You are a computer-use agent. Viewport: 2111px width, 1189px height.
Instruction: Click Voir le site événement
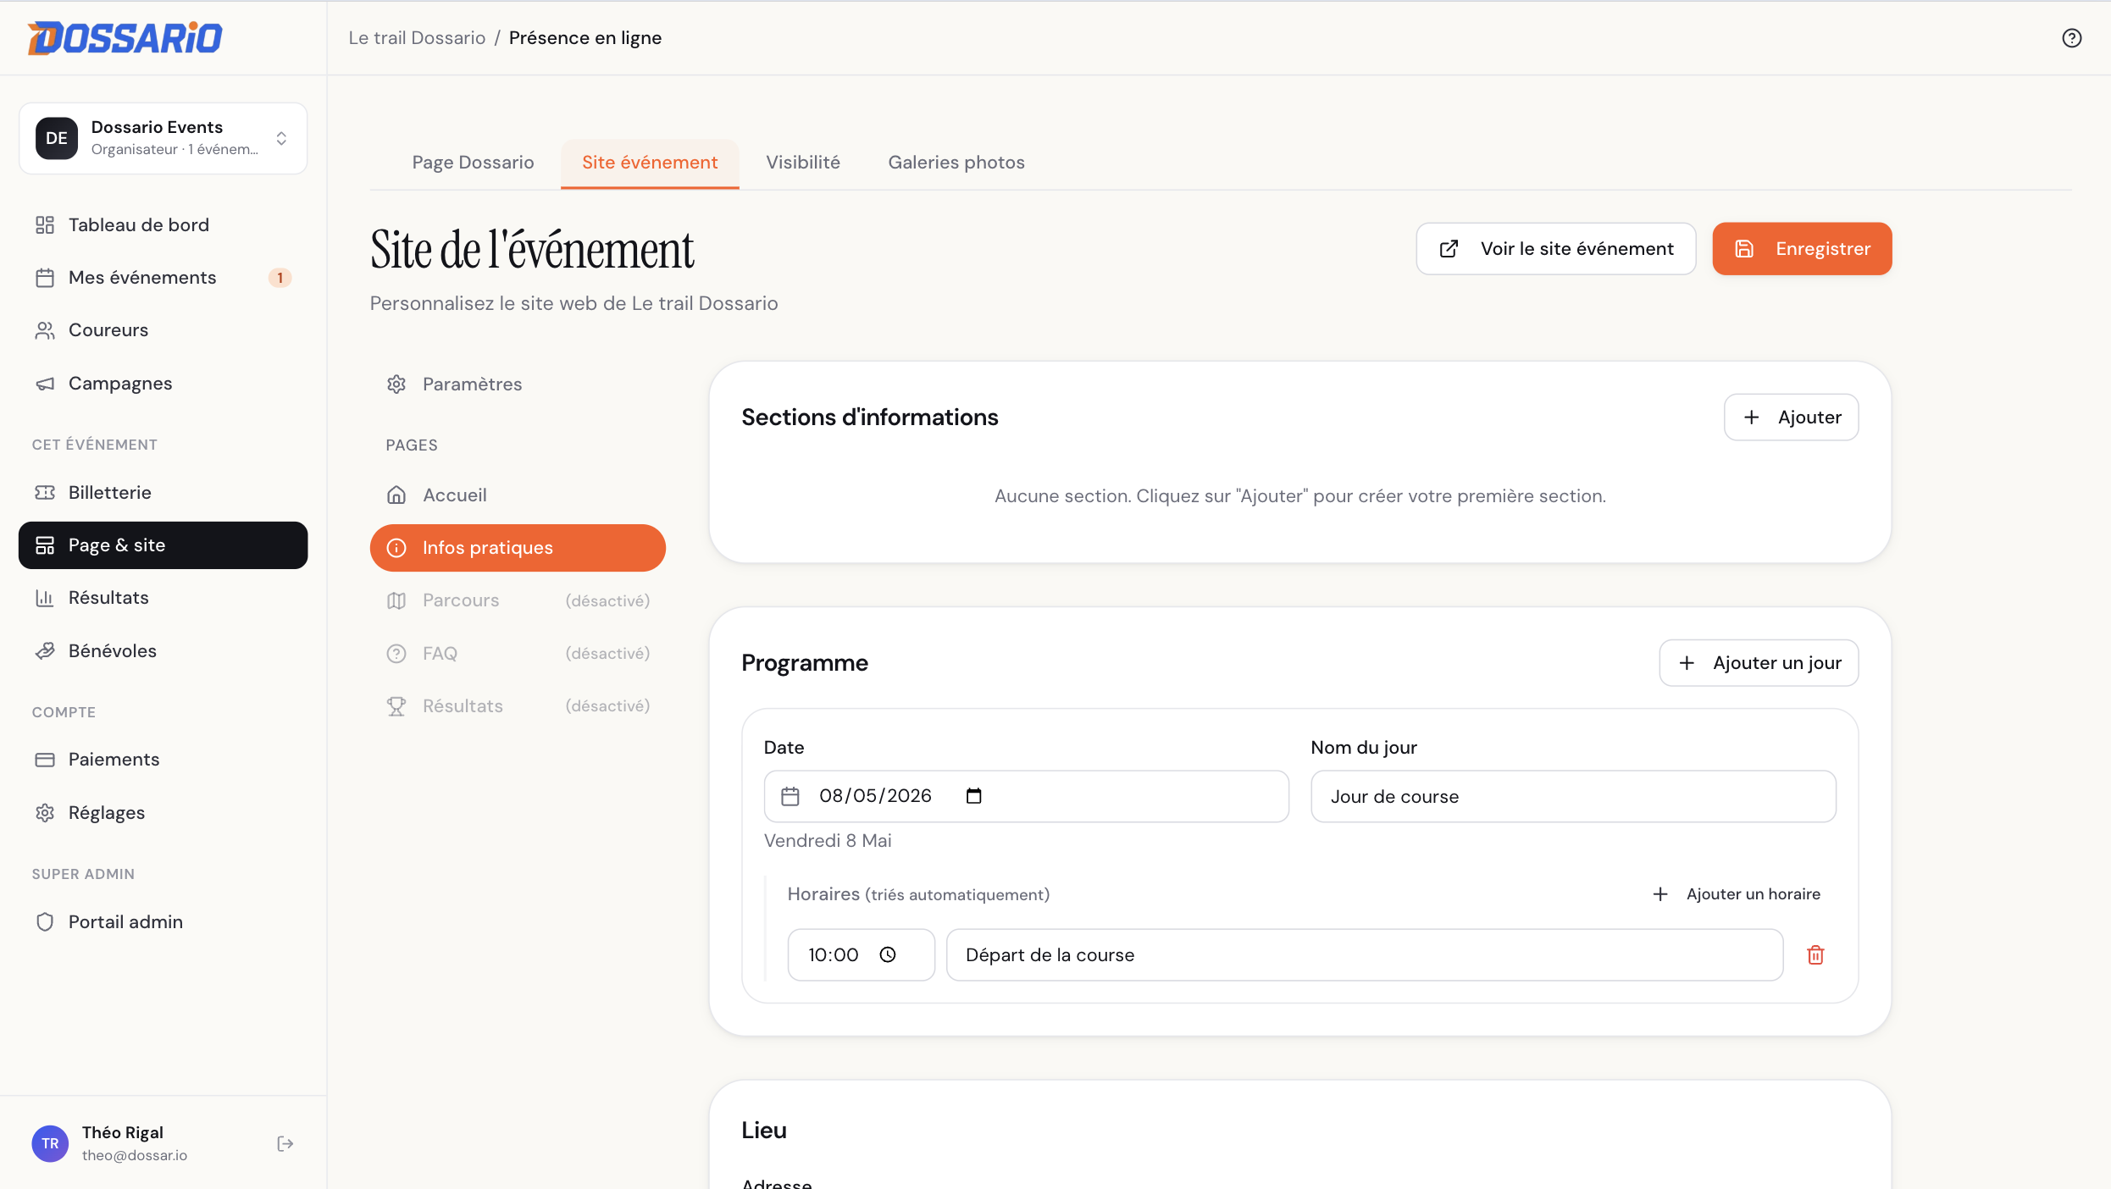tap(1556, 249)
